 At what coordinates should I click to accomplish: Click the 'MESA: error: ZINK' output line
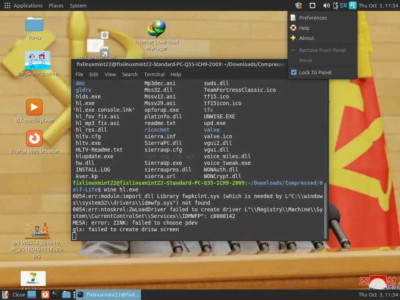[135, 223]
